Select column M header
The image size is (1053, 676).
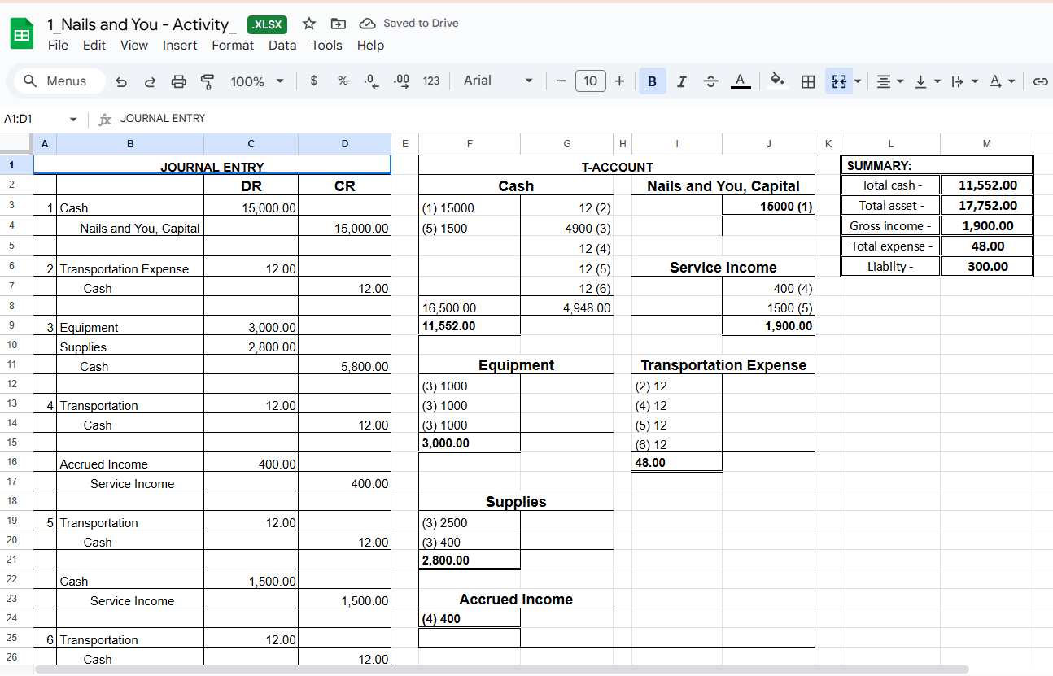[986, 144]
